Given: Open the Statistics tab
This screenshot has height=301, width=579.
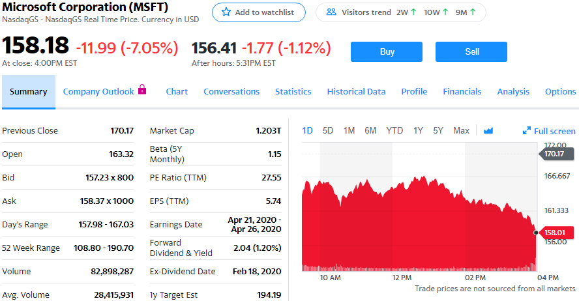Looking at the screenshot, I should [x=293, y=92].
